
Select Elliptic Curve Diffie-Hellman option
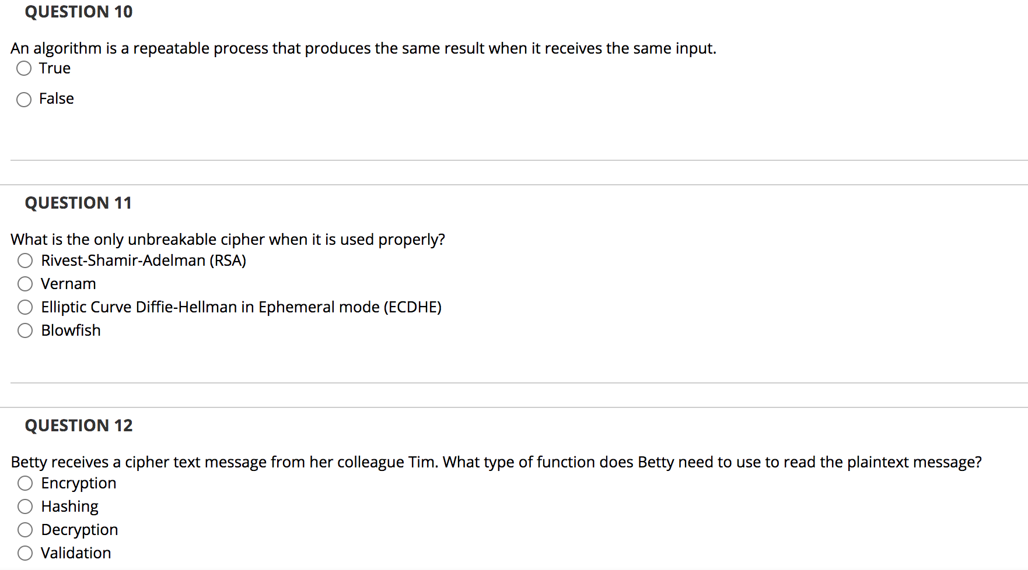tap(25, 307)
